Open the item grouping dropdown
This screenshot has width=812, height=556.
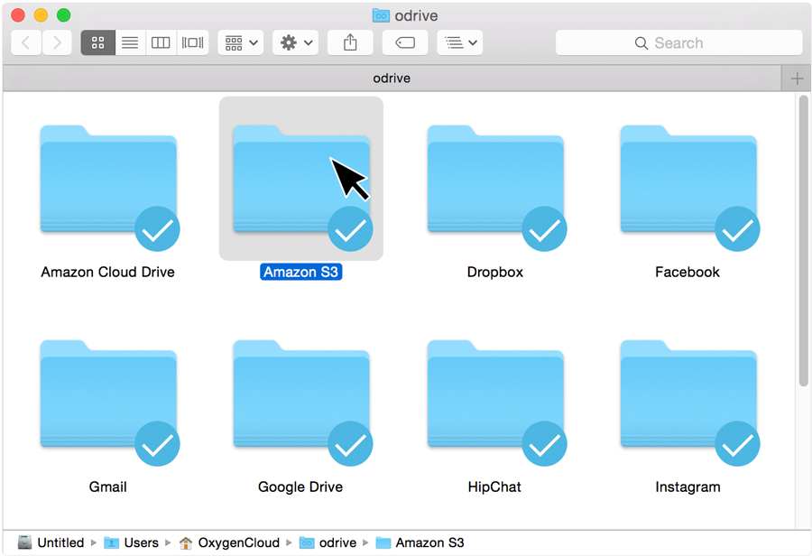click(239, 42)
